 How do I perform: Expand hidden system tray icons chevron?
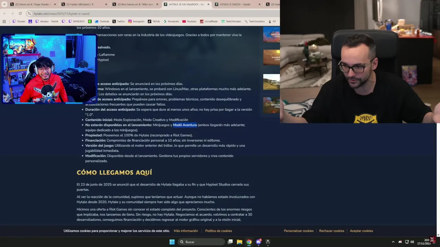pyautogui.click(x=393, y=242)
